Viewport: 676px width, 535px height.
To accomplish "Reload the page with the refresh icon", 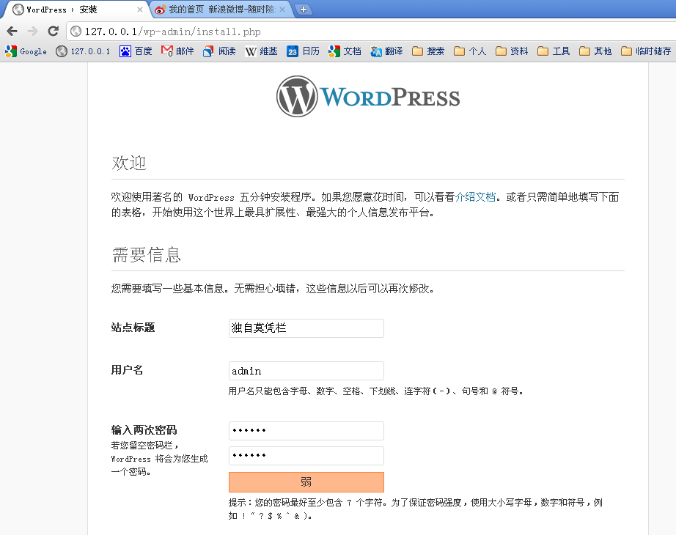I will tap(53, 31).
